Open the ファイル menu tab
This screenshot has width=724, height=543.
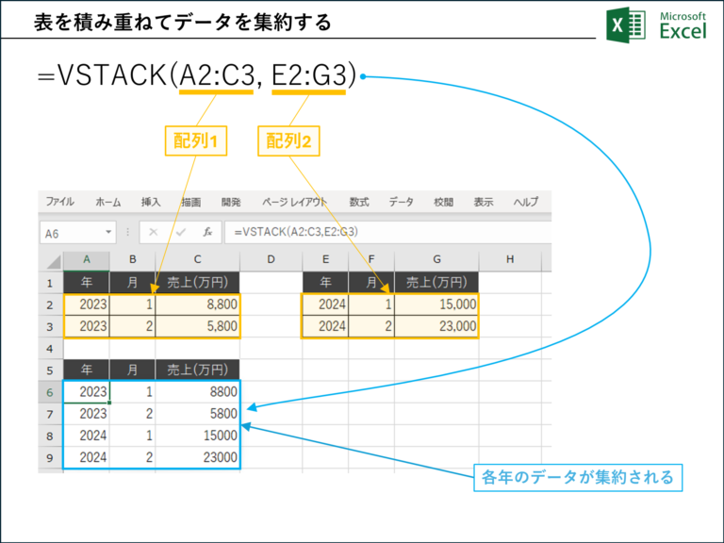pyautogui.click(x=60, y=202)
